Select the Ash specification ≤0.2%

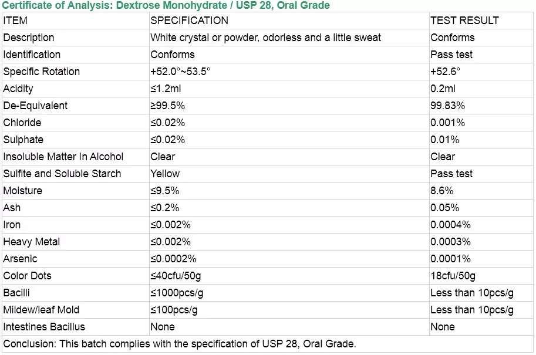coord(164,208)
